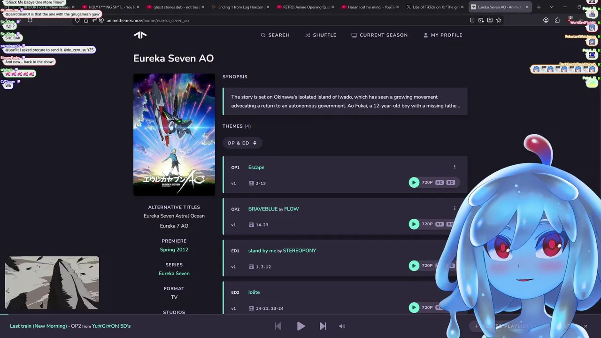Click the Eureka Seven AO cover image

(174, 135)
